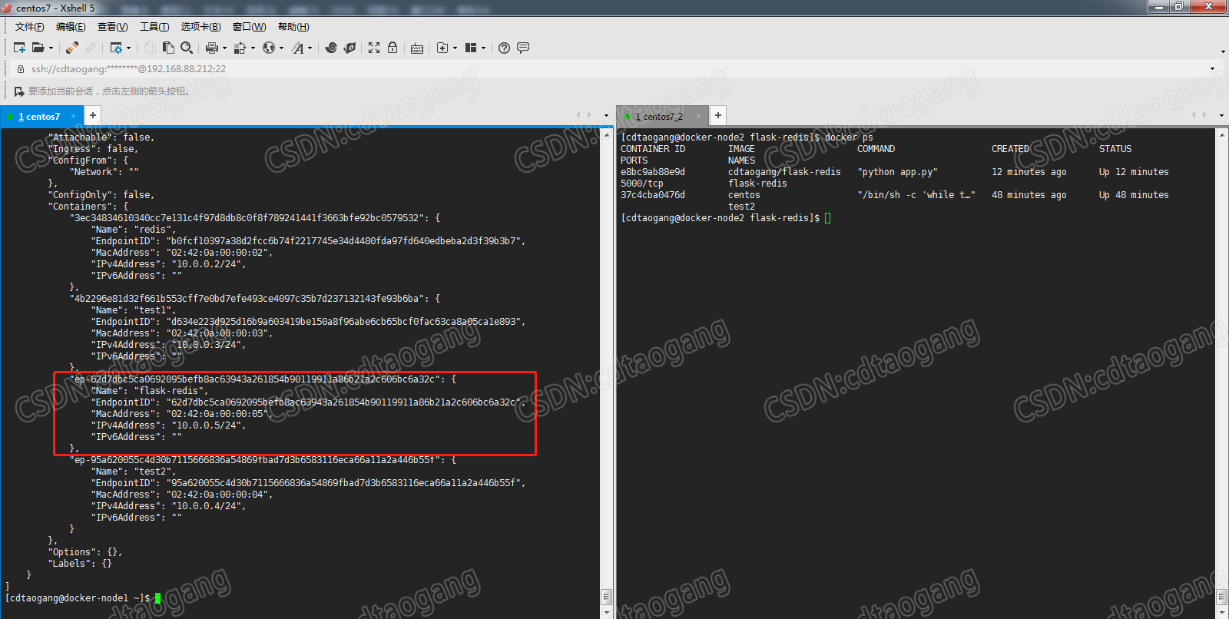Viewport: 1229px width, 619px height.
Task: Open left pane tab list dropdown
Action: coord(606,116)
